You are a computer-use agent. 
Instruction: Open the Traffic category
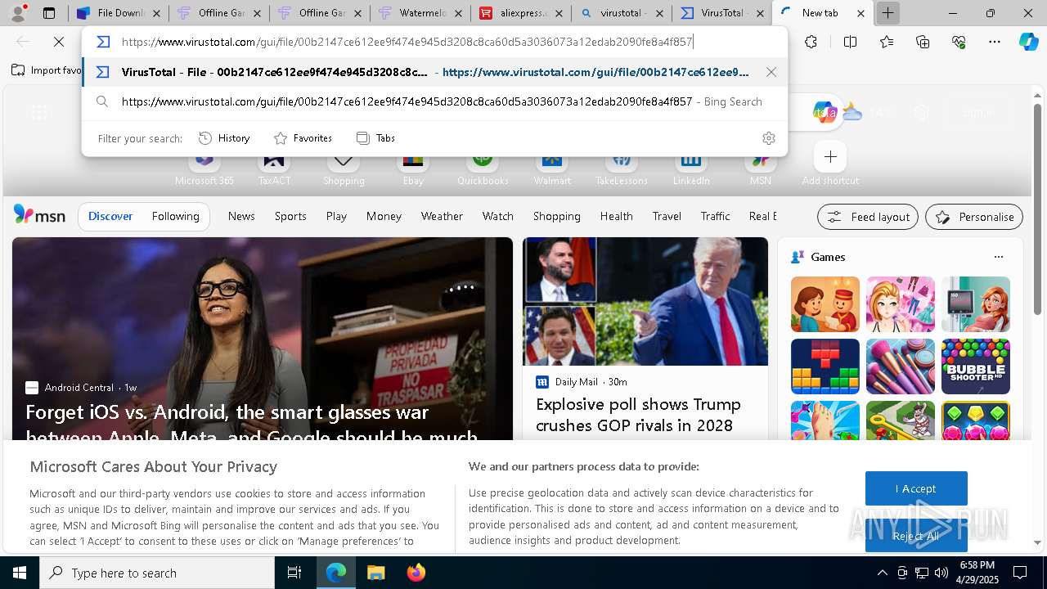715,216
